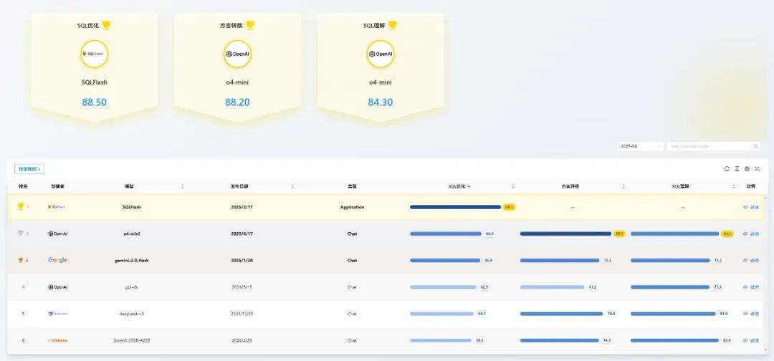This screenshot has height=361, width=774.
Task: Click the 88.50 score in the SQL优化 card
Action: point(95,102)
